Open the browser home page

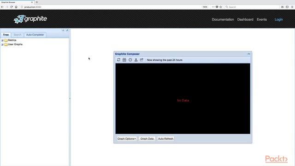point(16,7)
